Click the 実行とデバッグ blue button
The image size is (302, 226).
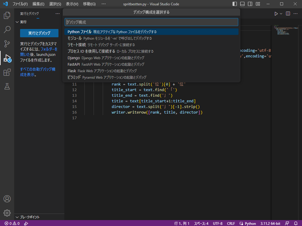click(x=39, y=33)
